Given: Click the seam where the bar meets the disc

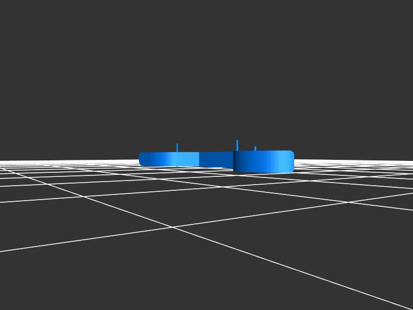Looking at the screenshot, I should [233, 160].
